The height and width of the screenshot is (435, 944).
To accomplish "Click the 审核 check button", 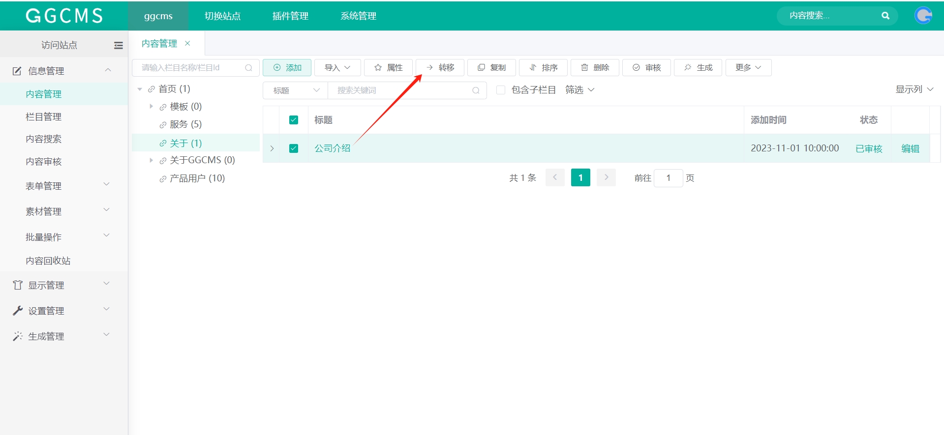I will (x=646, y=67).
